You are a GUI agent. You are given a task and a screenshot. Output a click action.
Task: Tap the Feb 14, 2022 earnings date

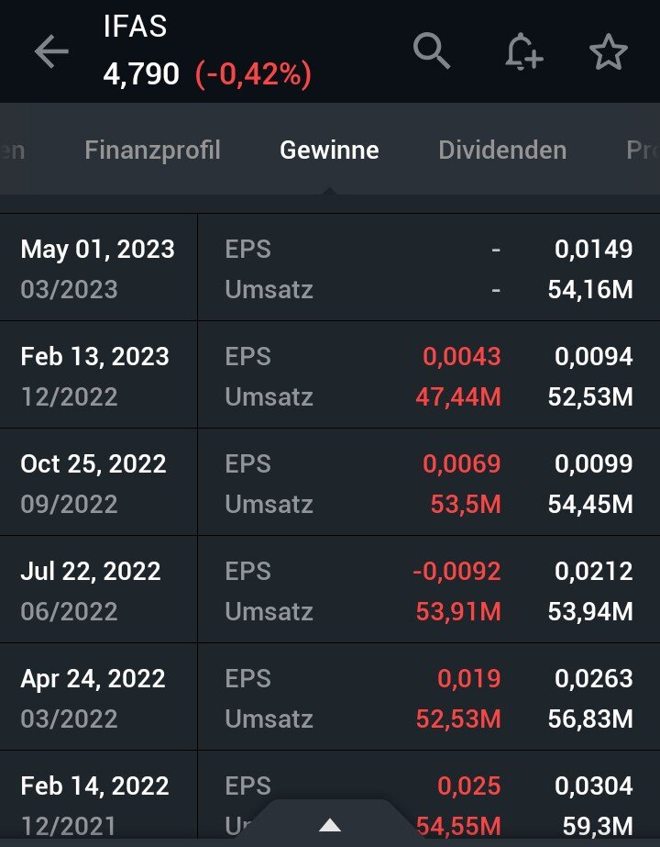point(94,786)
